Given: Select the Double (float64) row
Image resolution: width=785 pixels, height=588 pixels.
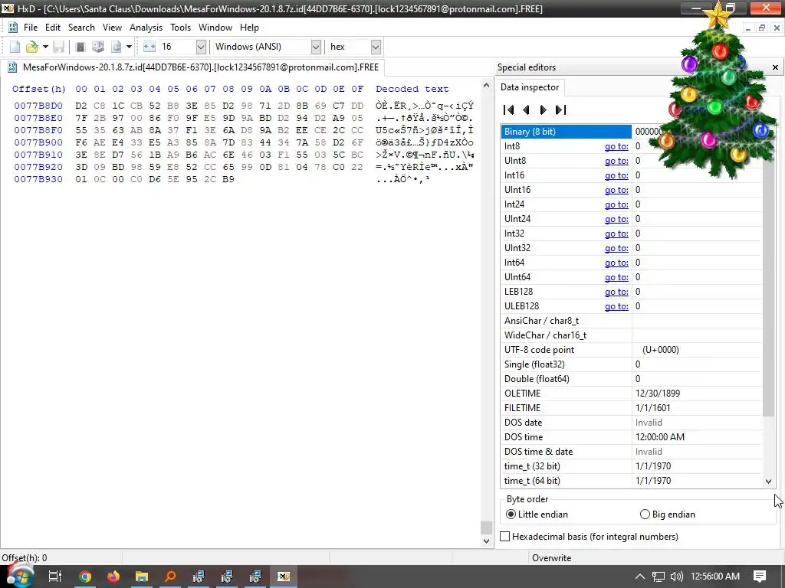Looking at the screenshot, I should tap(631, 379).
